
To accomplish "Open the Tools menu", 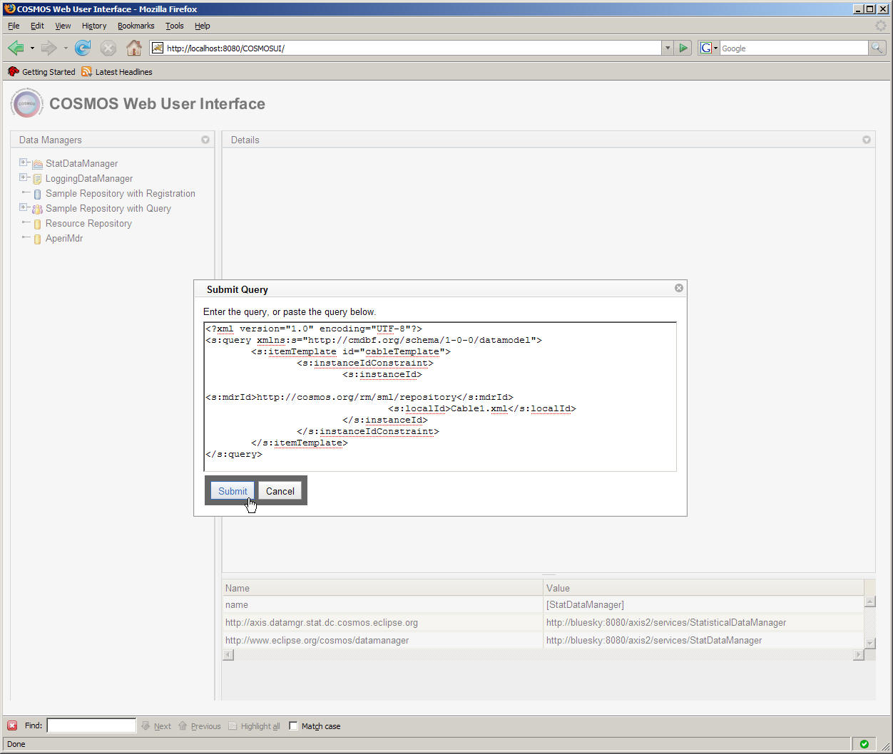I will 174,26.
